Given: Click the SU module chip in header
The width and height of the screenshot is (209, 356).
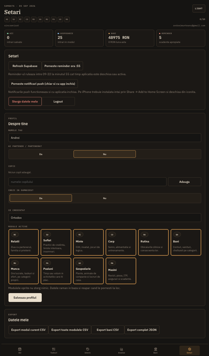Looking at the screenshot, I should pyautogui.click(x=14, y=20).
